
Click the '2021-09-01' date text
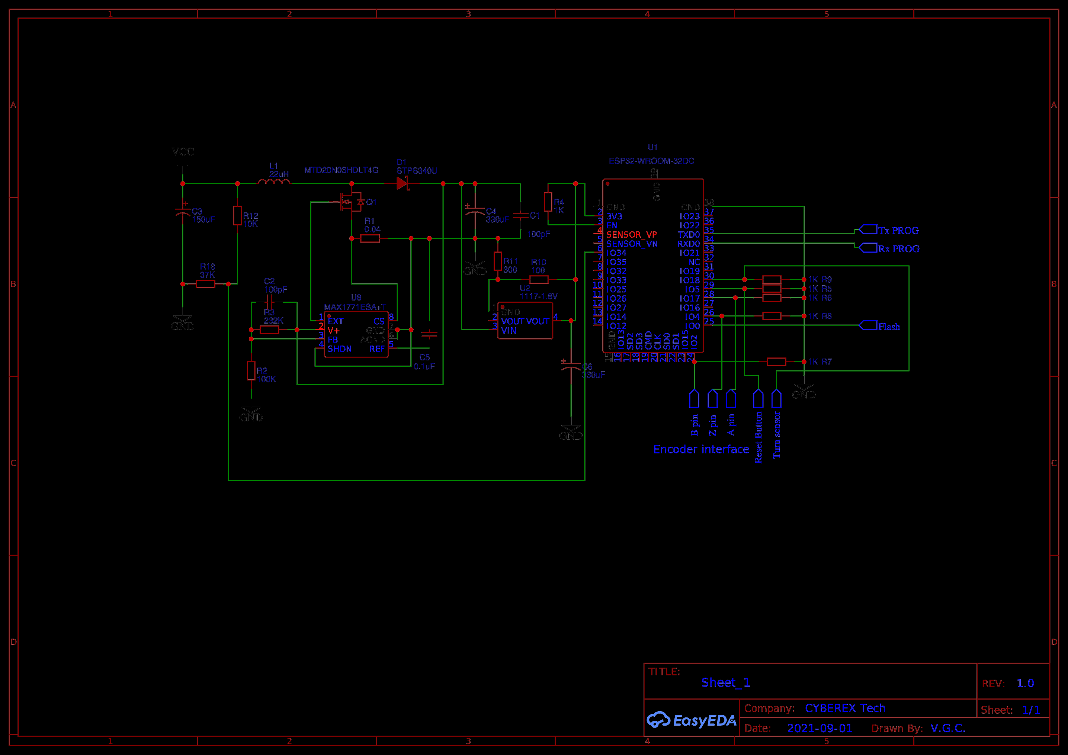click(x=820, y=728)
